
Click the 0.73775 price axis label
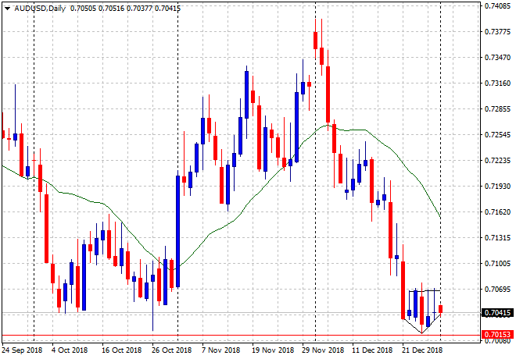[x=497, y=31]
